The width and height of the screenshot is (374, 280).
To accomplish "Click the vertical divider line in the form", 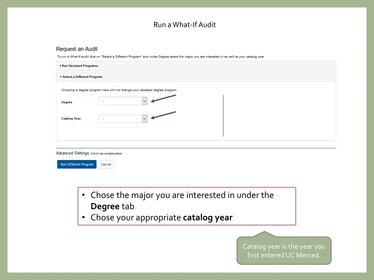I will tap(223, 116).
